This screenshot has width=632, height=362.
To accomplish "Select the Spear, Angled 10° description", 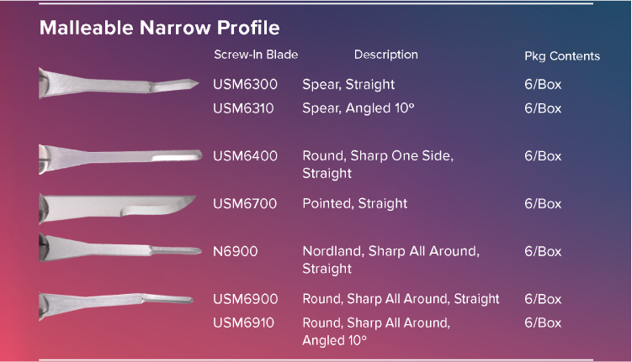I will point(358,108).
